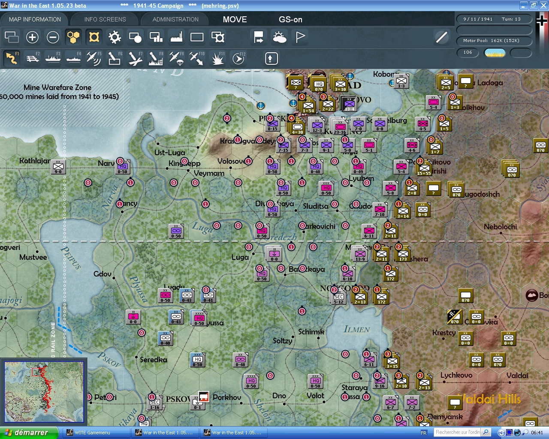Screen dimensions: 549x439
Task: Click the diagonal slash icon
Action: 441,37
